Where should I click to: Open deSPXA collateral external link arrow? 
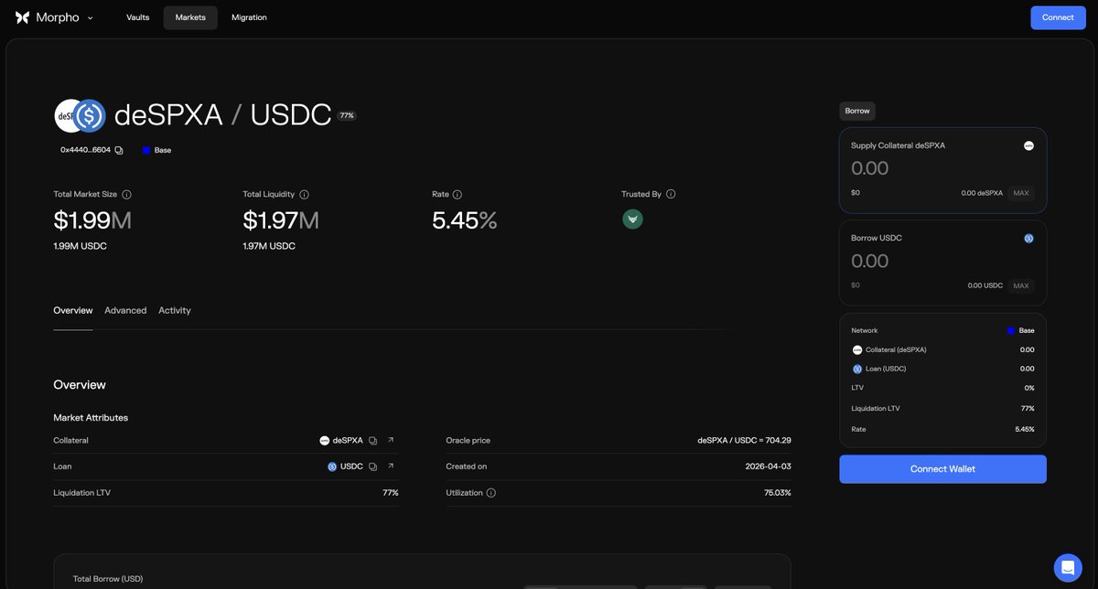click(x=391, y=440)
